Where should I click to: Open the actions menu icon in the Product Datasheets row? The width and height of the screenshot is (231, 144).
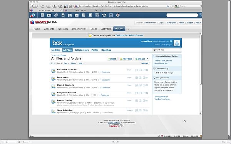[x=144, y=85]
